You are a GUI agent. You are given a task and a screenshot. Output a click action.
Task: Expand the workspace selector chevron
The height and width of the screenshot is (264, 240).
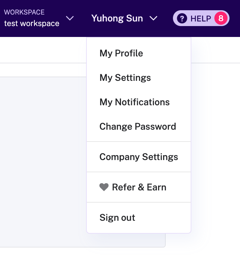click(x=70, y=18)
